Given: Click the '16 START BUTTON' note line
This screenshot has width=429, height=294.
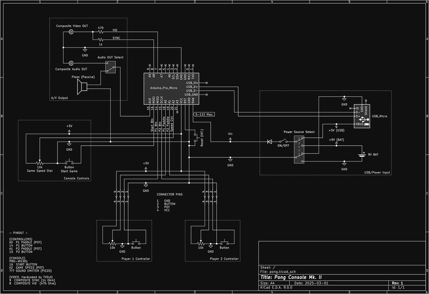Looking at the screenshot, I should tap(23, 264).
